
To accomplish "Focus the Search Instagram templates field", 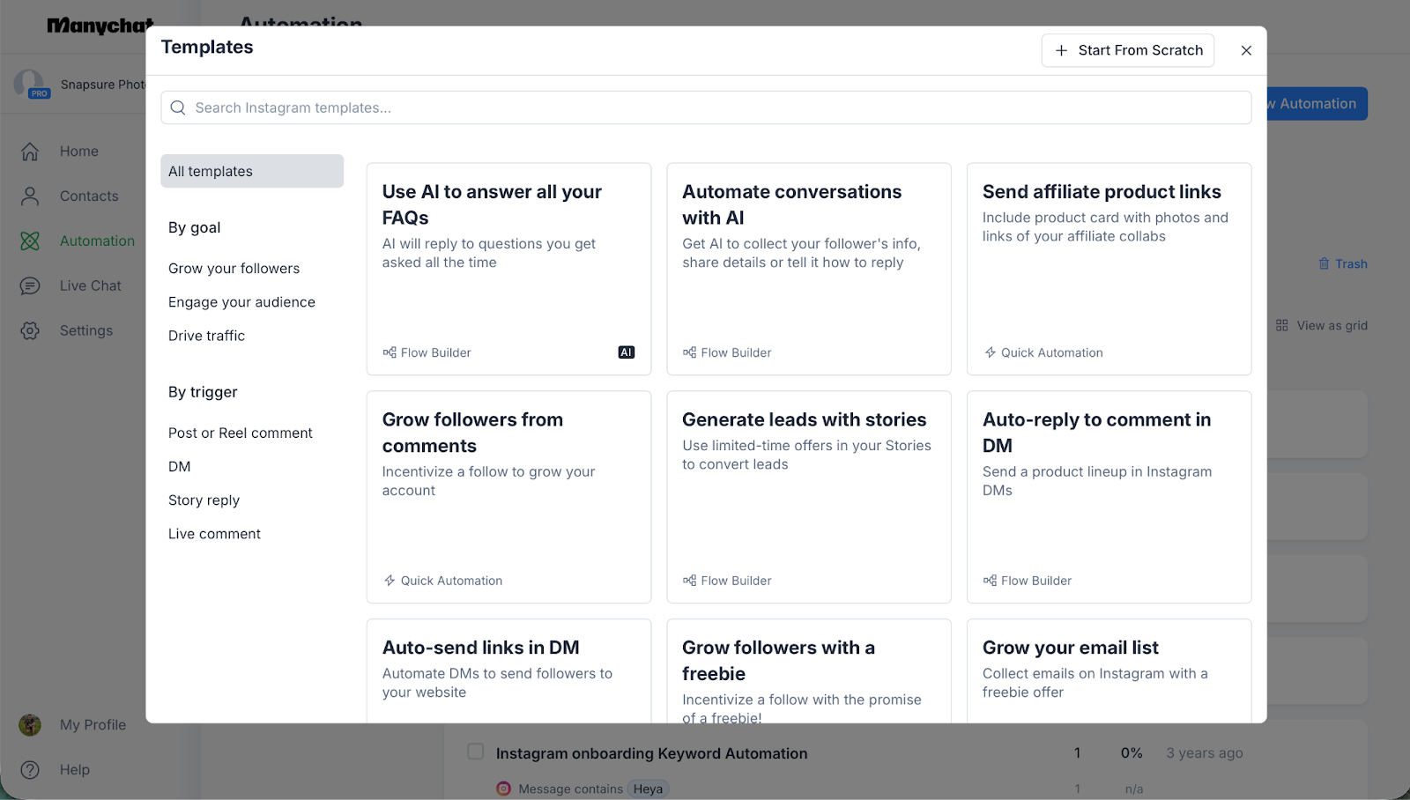I will point(705,108).
